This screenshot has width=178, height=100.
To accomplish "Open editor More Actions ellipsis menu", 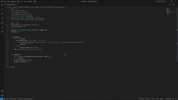I will [x=176, y=4].
